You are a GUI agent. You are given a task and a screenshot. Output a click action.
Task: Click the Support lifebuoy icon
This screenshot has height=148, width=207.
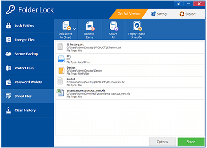(182, 14)
